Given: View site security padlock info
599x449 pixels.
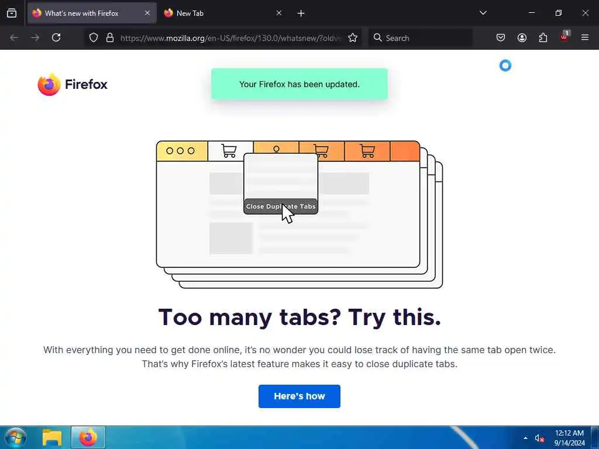Looking at the screenshot, I should point(110,37).
